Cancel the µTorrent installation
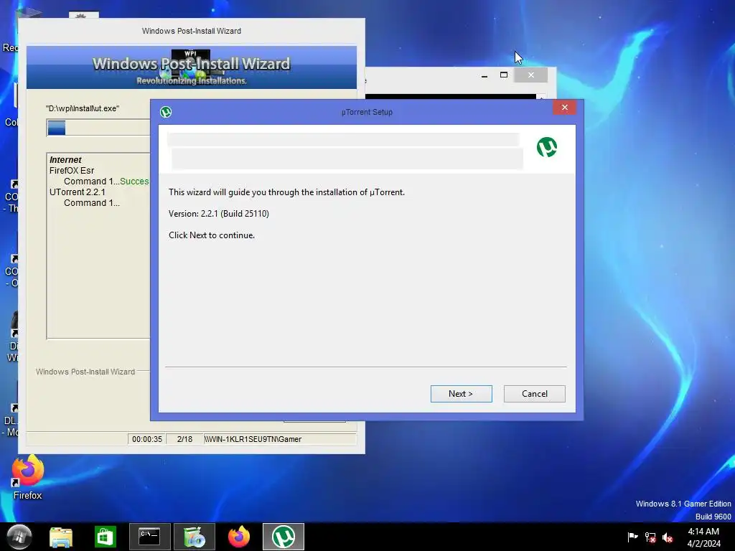Screen dimensions: 735x551 pyautogui.click(x=534, y=394)
